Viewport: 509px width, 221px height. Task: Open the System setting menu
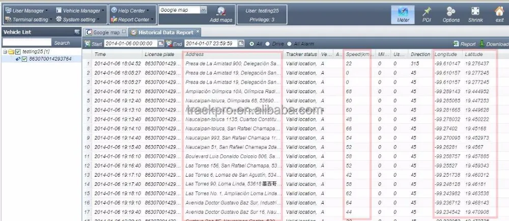77,19
